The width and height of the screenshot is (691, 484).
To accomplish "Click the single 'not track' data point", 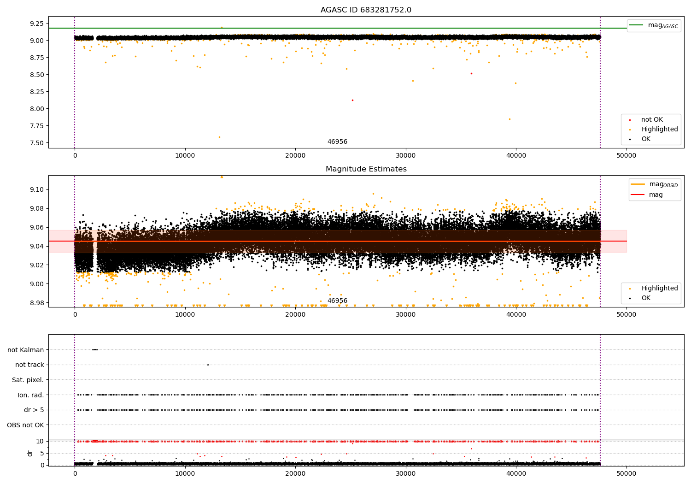I will 208,365.
